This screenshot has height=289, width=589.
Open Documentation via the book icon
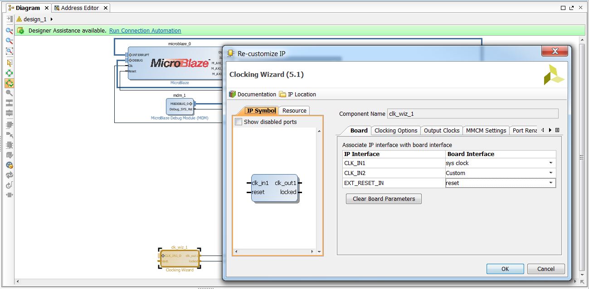click(232, 94)
